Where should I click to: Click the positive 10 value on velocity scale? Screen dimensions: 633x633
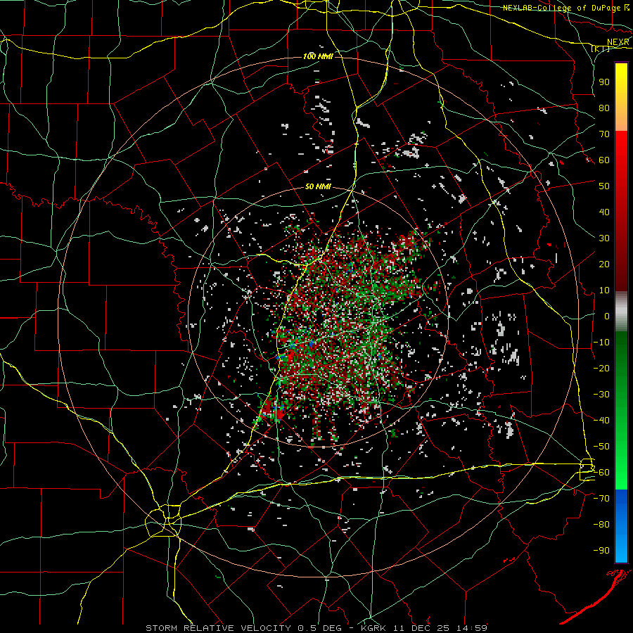coord(604,290)
